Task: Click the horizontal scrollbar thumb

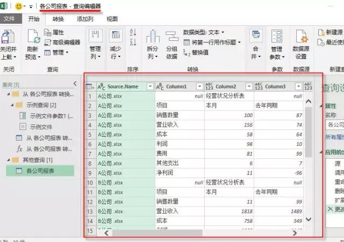Action: [157, 233]
